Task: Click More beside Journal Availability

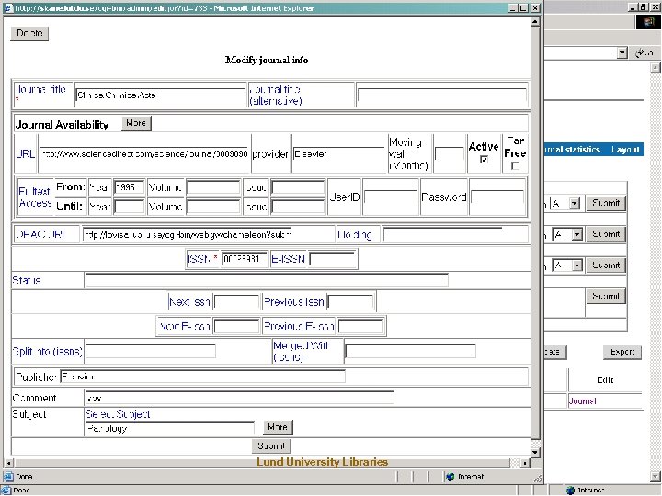Action: coord(136,123)
